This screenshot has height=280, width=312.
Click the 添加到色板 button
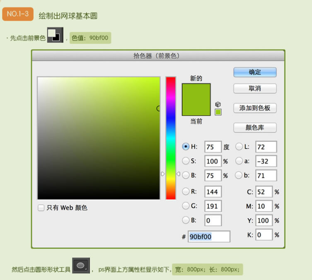click(x=255, y=108)
